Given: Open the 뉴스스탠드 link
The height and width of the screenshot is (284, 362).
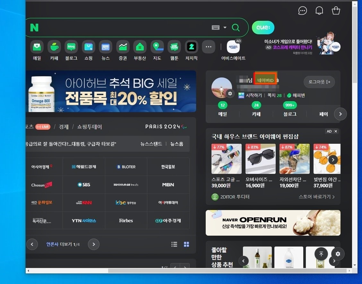Looking at the screenshot, I should click(151, 144).
